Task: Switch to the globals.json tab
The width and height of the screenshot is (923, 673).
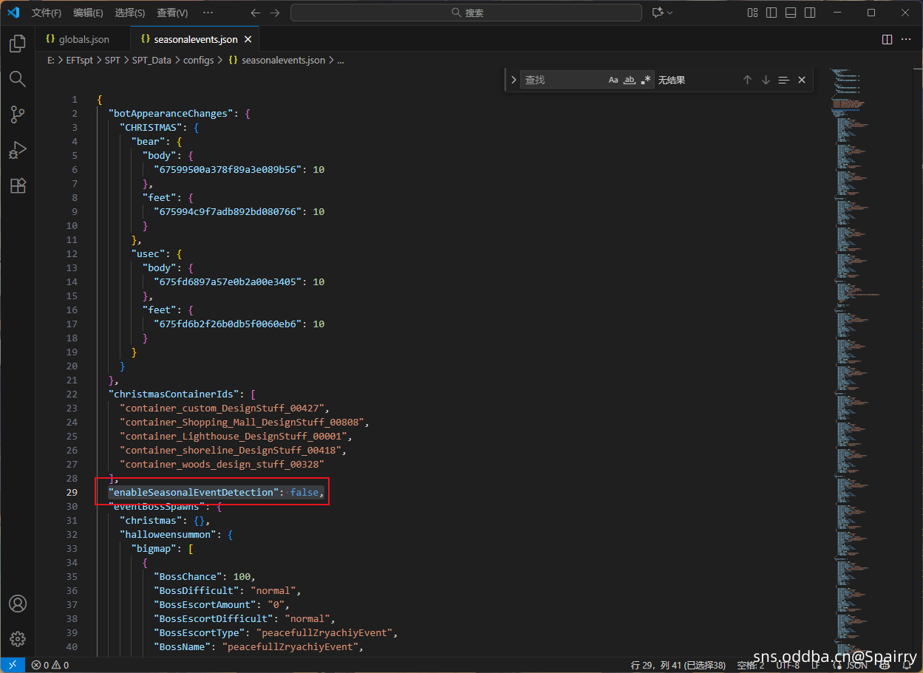Action: 84,39
